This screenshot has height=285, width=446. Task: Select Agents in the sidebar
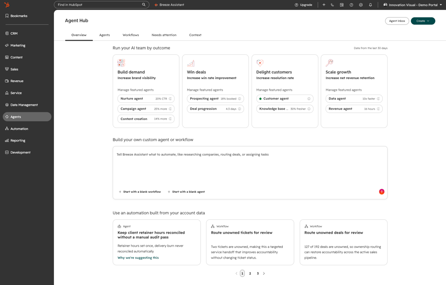point(27,117)
